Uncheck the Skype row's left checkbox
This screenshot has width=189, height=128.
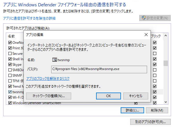point(10,65)
